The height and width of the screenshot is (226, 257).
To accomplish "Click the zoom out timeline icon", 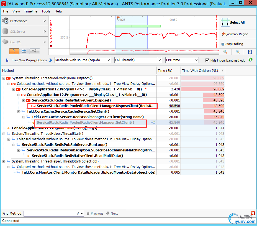I will (238, 52).
